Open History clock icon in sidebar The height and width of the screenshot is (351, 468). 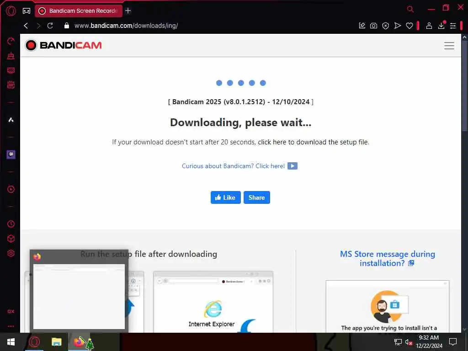[x=11, y=224]
